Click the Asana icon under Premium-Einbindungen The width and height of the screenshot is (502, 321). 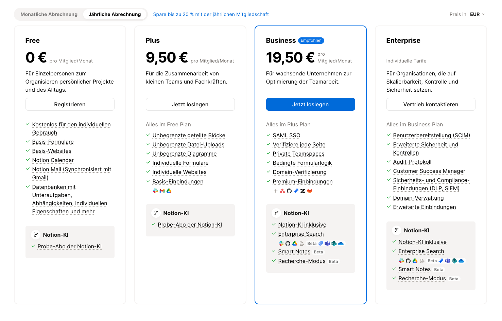point(282,191)
